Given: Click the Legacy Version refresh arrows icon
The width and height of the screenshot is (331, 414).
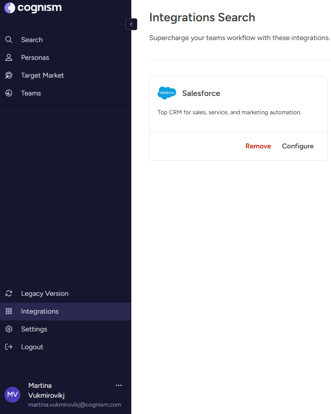Looking at the screenshot, I should (9, 293).
